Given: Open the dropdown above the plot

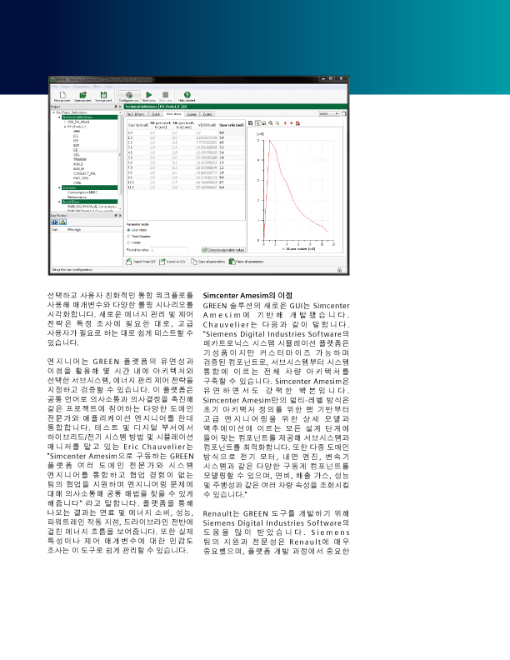Looking at the screenshot, I should click(x=329, y=113).
